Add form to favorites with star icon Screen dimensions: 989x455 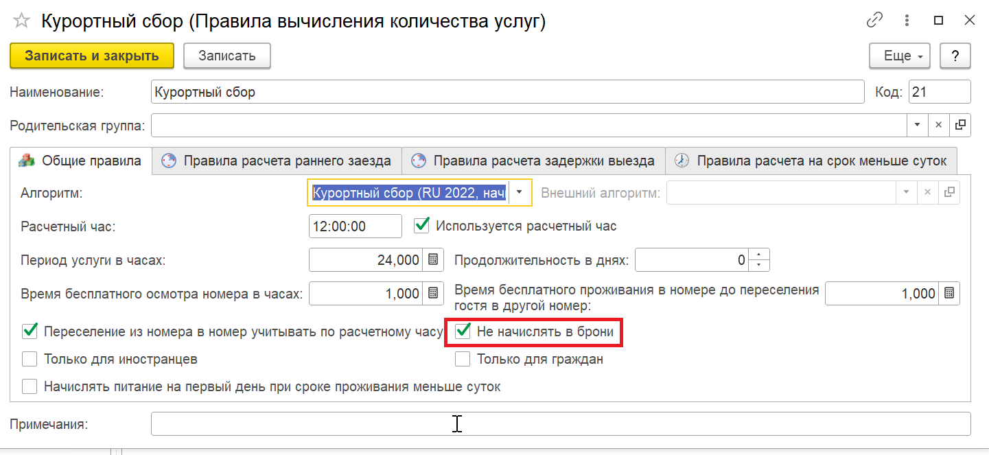coord(21,21)
